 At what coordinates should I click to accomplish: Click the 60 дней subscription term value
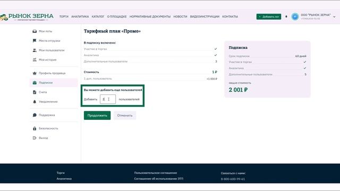click(x=301, y=56)
